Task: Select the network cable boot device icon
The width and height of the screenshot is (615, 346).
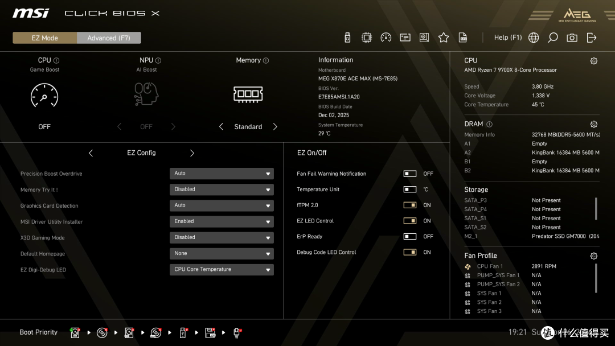Action: tap(237, 333)
